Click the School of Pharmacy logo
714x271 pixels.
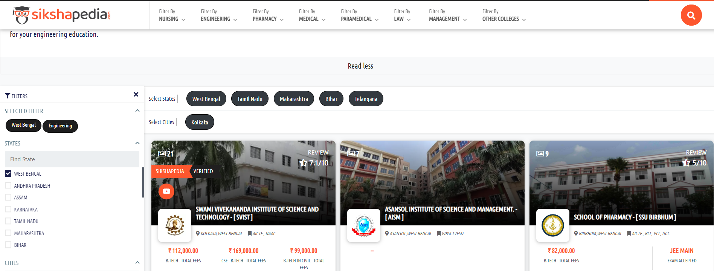(x=553, y=225)
